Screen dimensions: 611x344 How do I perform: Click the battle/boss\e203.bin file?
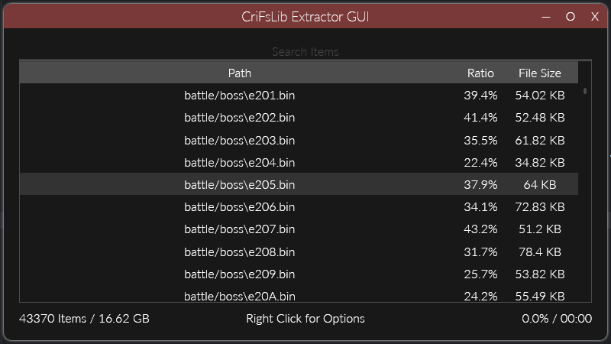(x=239, y=140)
